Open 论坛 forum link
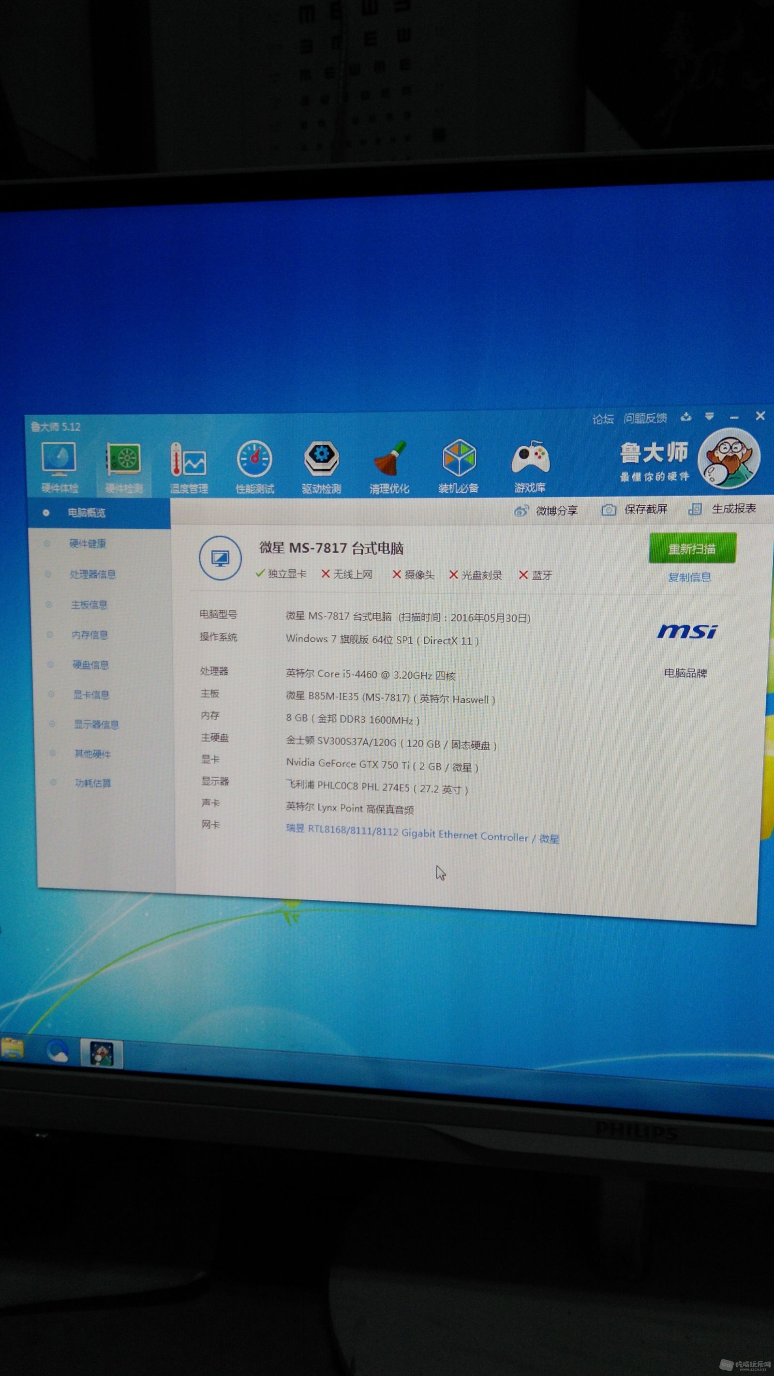Viewport: 774px width, 1376px height. tap(603, 419)
